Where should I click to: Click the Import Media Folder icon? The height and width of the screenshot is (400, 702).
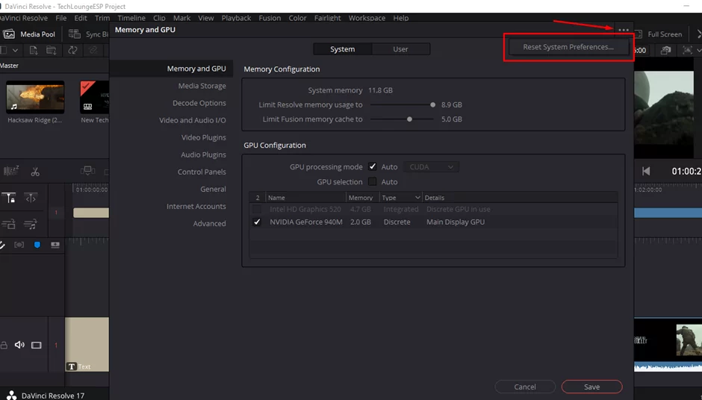point(51,50)
